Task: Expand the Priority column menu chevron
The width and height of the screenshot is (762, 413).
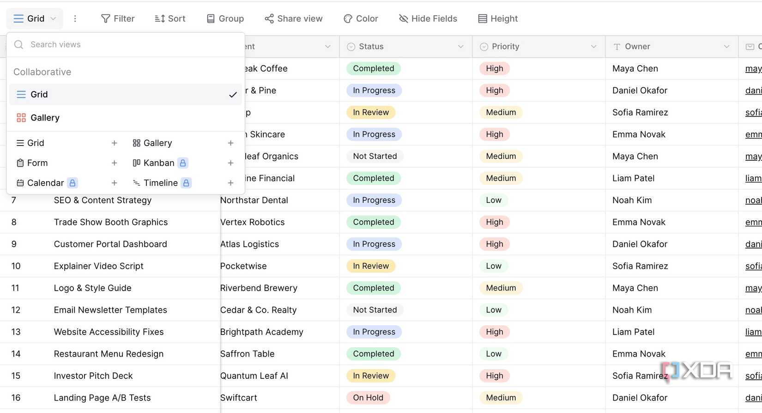Action: [593, 47]
